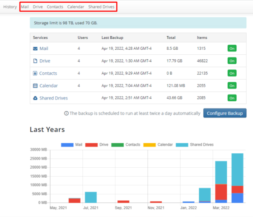The image size is (253, 217).
Task: Click the Services column header
Action: (40, 38)
